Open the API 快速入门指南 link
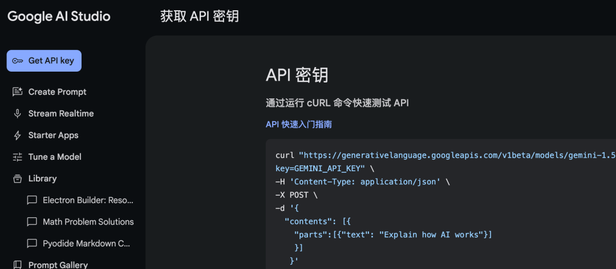 tap(298, 125)
